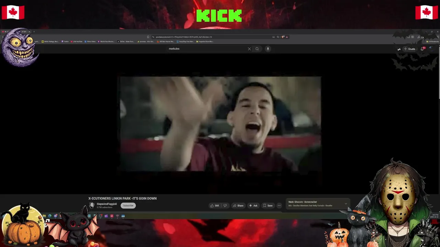
Task: Open the All Bookmarks folder
Action: click(x=432, y=42)
